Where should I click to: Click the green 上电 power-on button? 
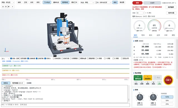click(x=159, y=83)
